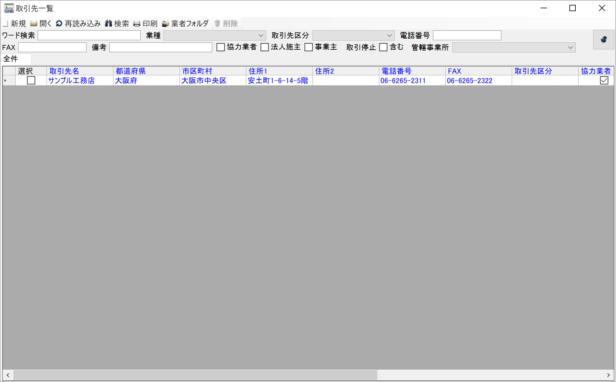Click the 削除 trash icon
616x382 pixels.
pyautogui.click(x=218, y=24)
